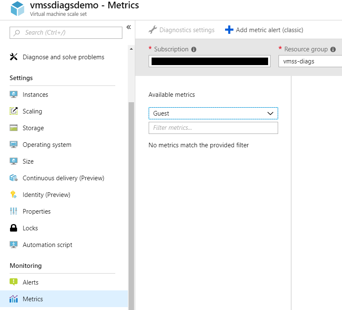The height and width of the screenshot is (310, 342).
Task: Click the Identity key icon
Action: coord(13,194)
